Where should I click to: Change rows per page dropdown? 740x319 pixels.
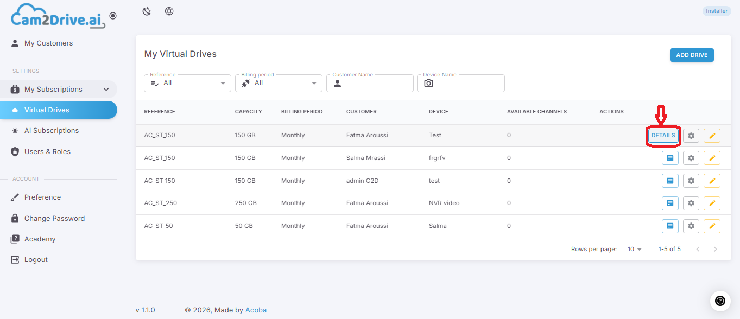(x=634, y=249)
